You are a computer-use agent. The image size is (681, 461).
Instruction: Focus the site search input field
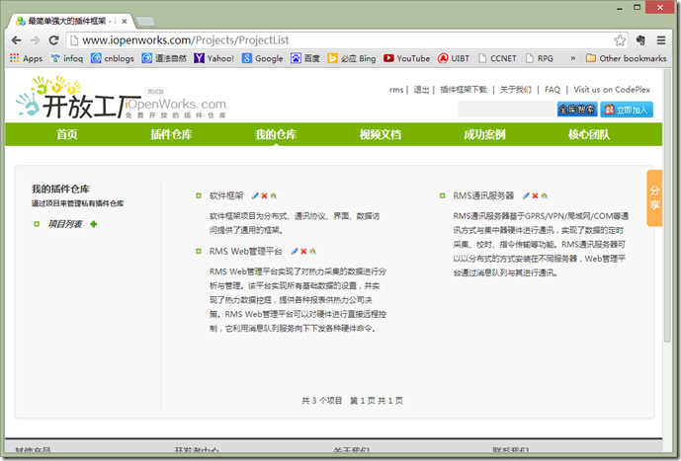(506, 110)
